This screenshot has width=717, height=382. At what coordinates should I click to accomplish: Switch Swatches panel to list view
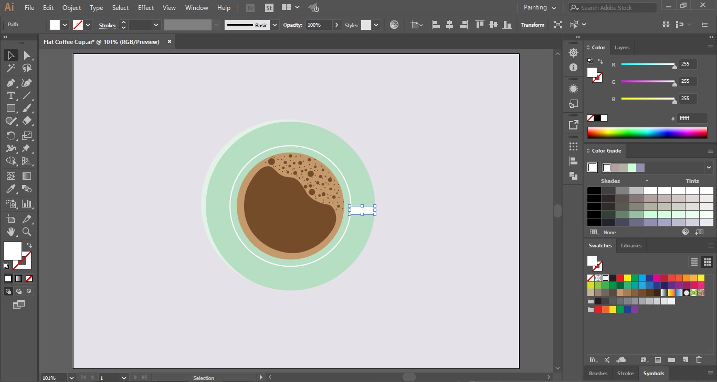click(x=694, y=262)
